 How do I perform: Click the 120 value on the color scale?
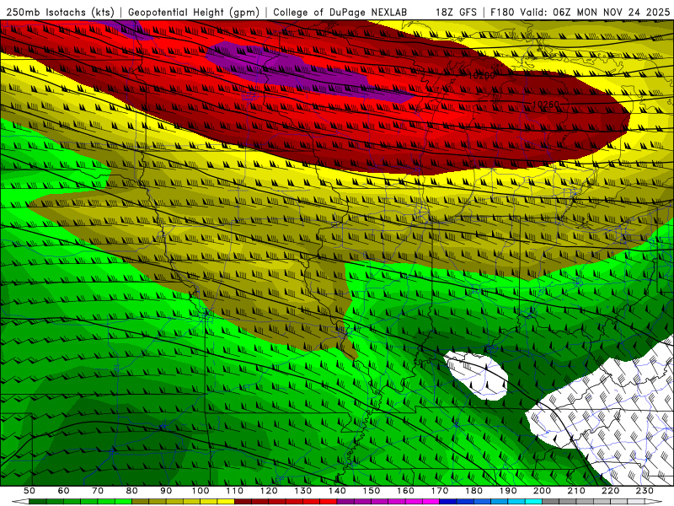tap(269, 491)
